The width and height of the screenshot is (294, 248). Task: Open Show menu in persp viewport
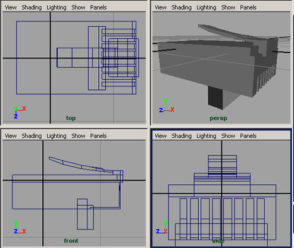228,8
